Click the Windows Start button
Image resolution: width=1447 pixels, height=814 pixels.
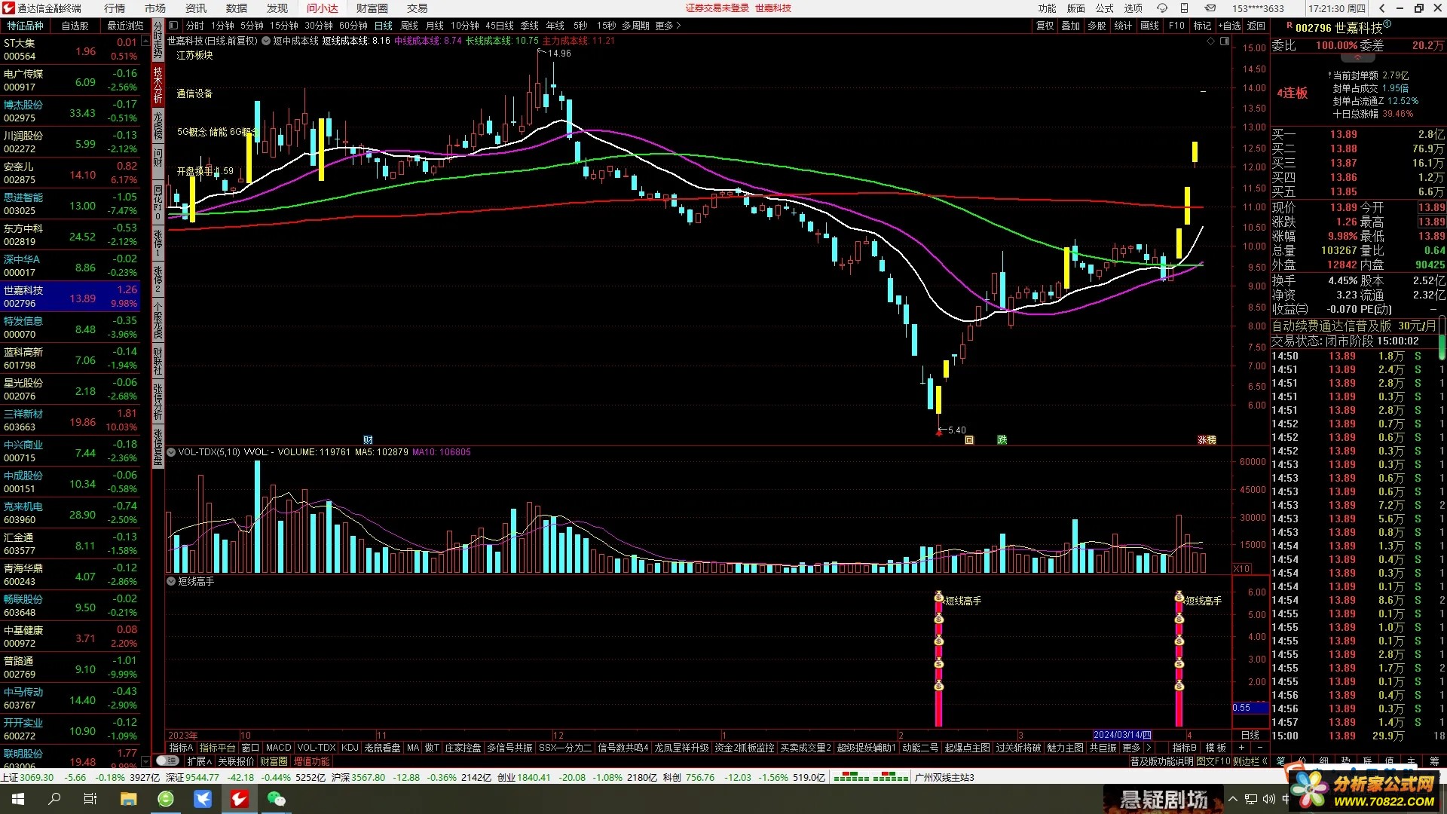[x=17, y=799]
